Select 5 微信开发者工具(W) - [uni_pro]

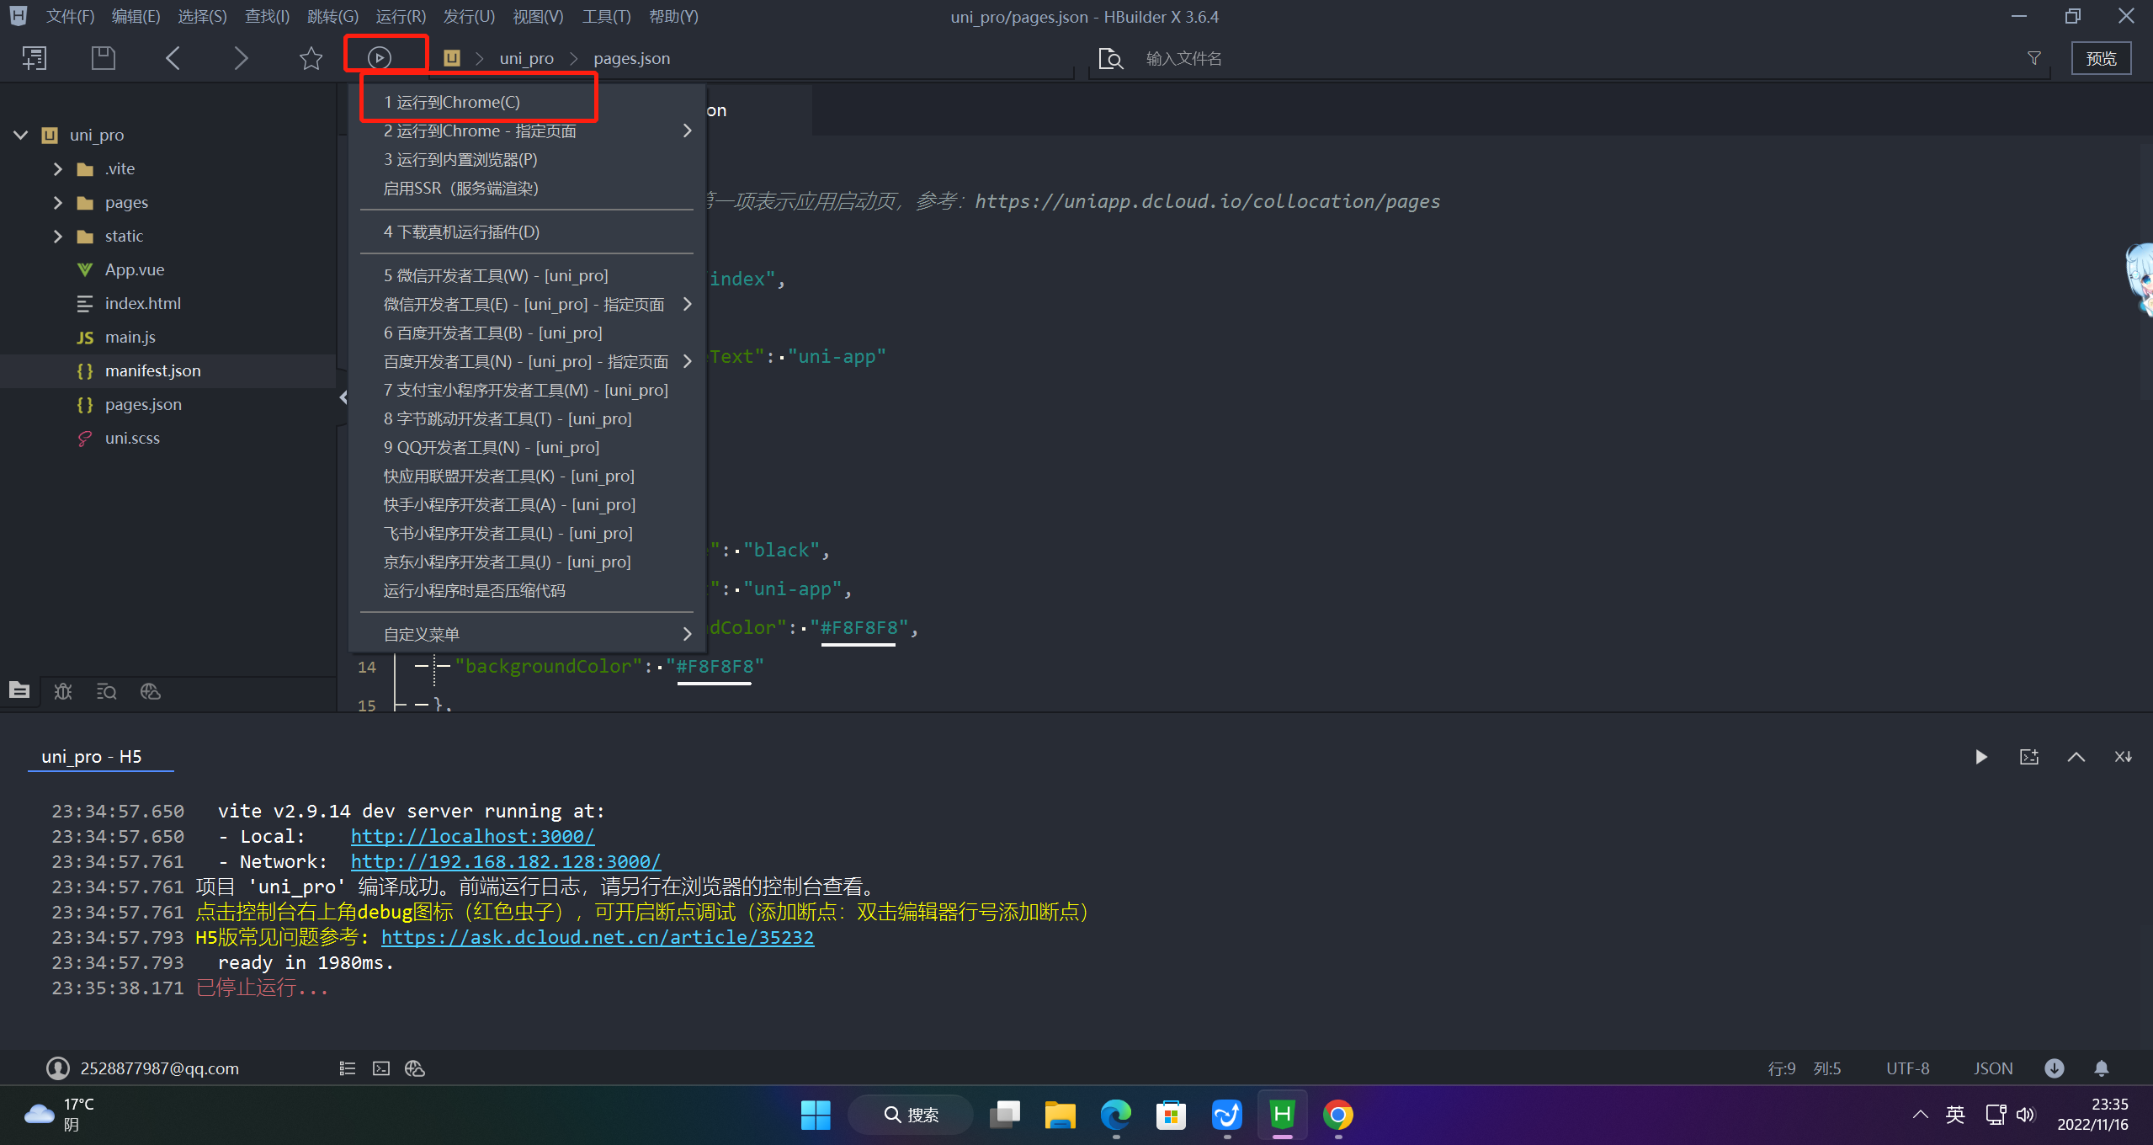527,275
